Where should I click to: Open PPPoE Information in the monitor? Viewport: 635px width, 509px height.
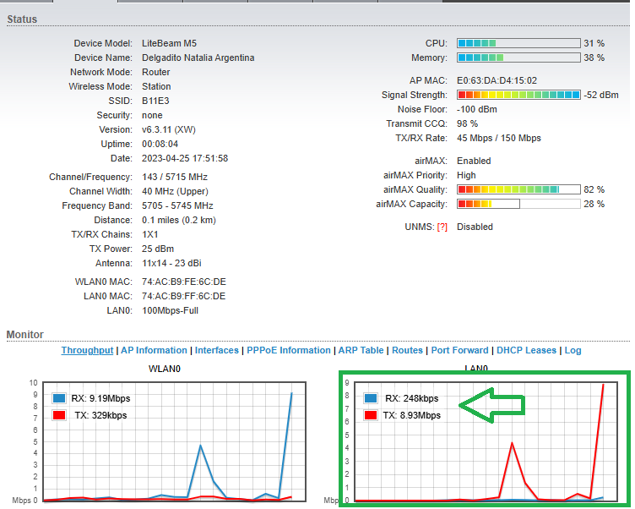pyautogui.click(x=288, y=350)
